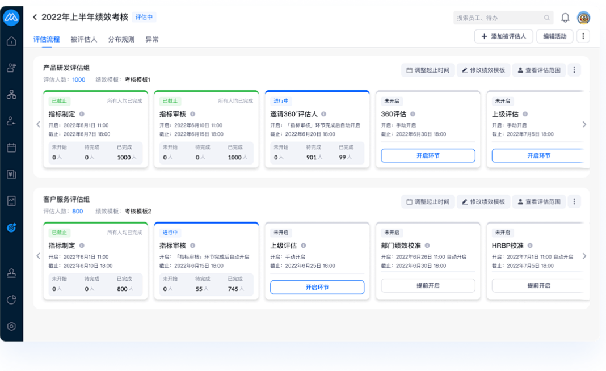Viewport: 606px width, 371px height.
Task: Click 开启环节 on 产品研发 上级评估 card
Action: [x=538, y=155]
